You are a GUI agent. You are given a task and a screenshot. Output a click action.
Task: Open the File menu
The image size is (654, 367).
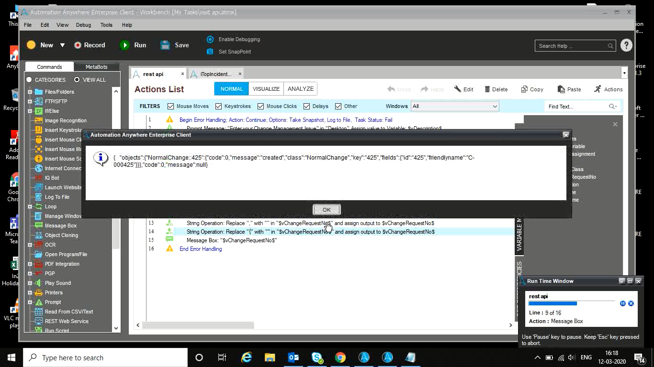[x=28, y=25]
